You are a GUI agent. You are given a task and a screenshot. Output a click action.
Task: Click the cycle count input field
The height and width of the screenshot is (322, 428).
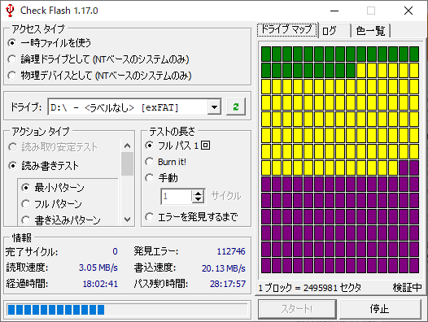(x=177, y=196)
